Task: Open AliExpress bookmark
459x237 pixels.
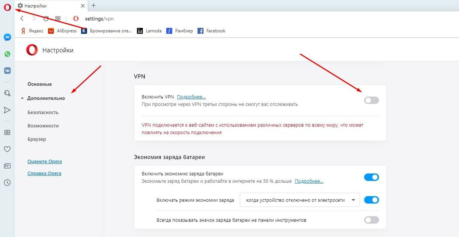Action: tap(62, 31)
